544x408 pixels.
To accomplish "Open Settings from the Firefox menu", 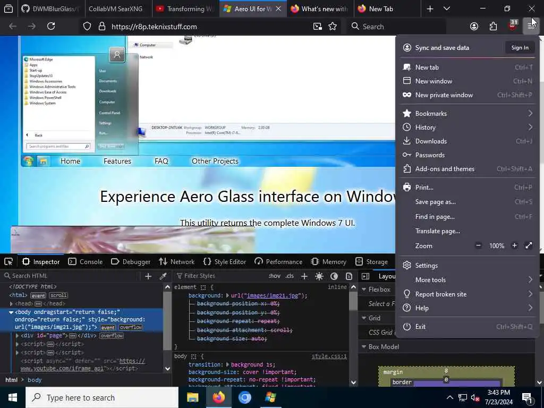I will [467, 266].
